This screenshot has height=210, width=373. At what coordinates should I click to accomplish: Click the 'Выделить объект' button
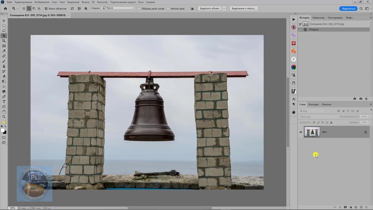click(x=210, y=9)
